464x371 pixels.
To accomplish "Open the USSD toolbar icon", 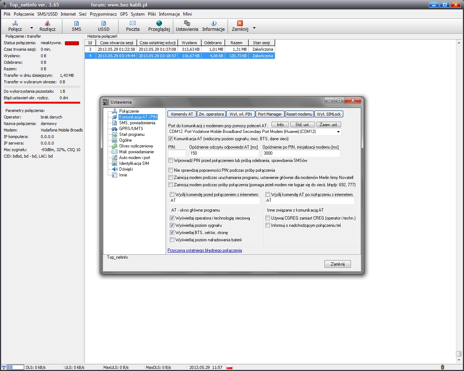I will (x=103, y=24).
